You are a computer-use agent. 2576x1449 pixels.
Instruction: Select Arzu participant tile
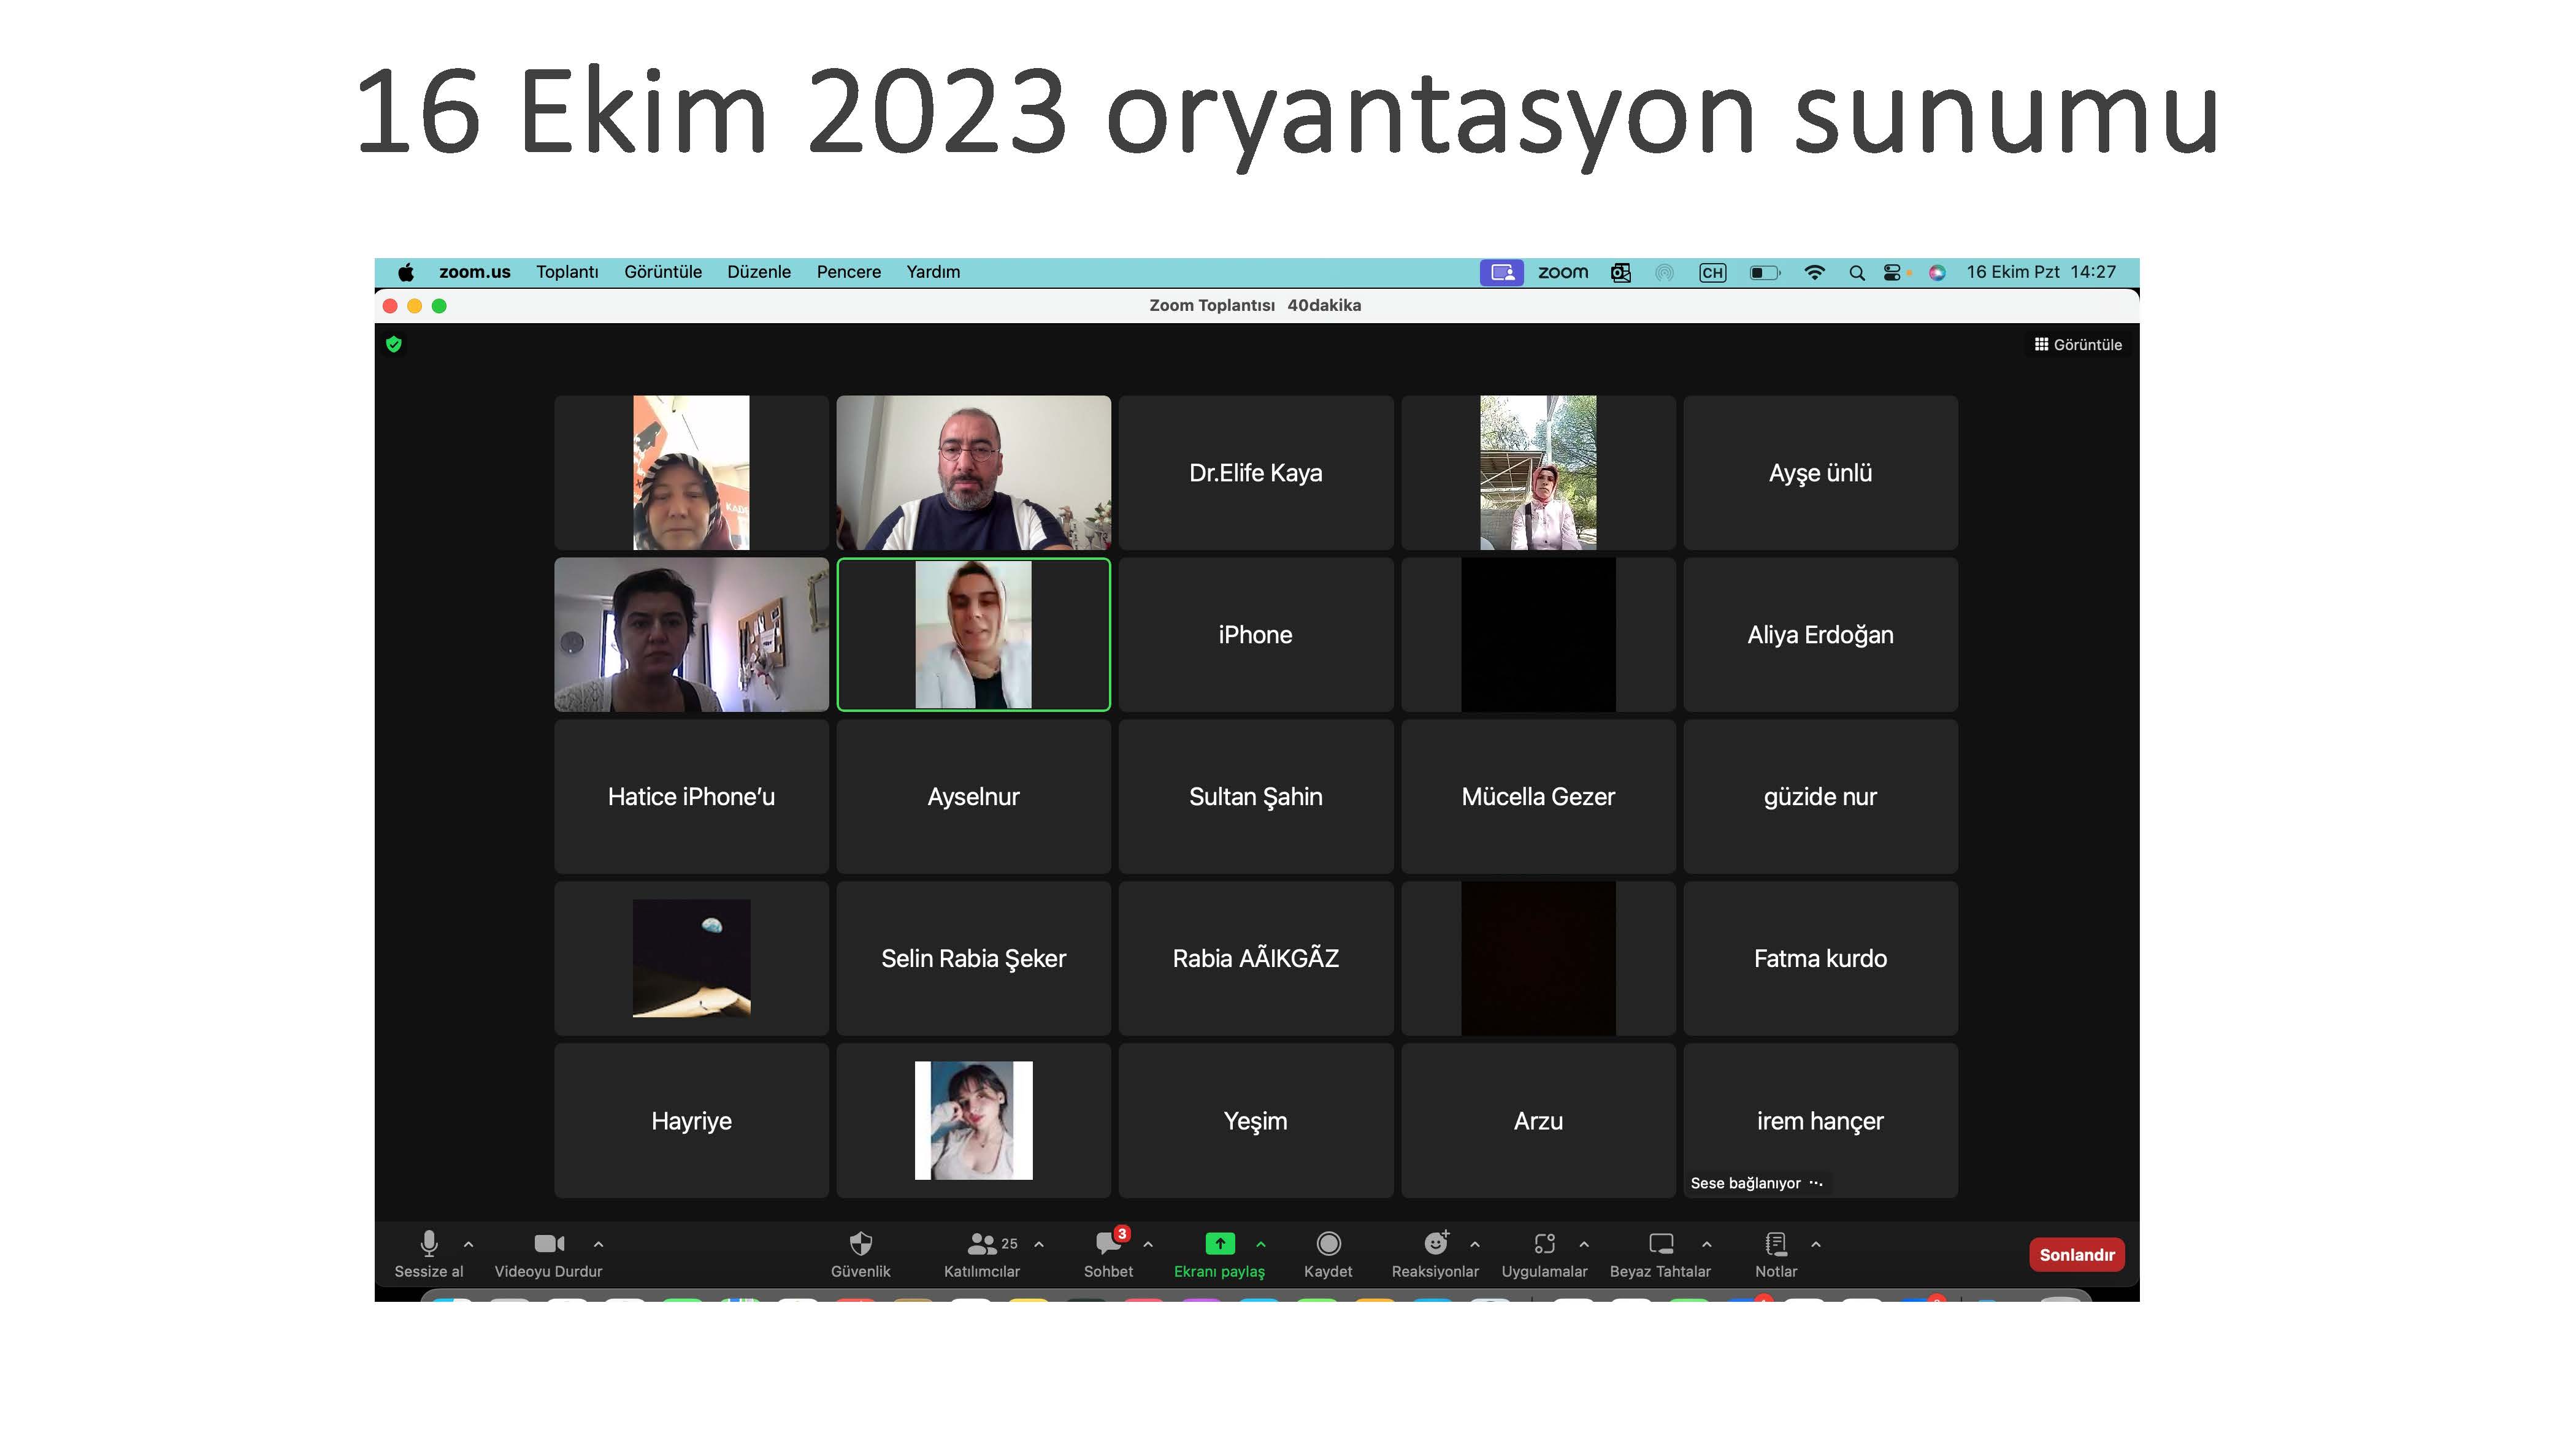[1538, 1120]
